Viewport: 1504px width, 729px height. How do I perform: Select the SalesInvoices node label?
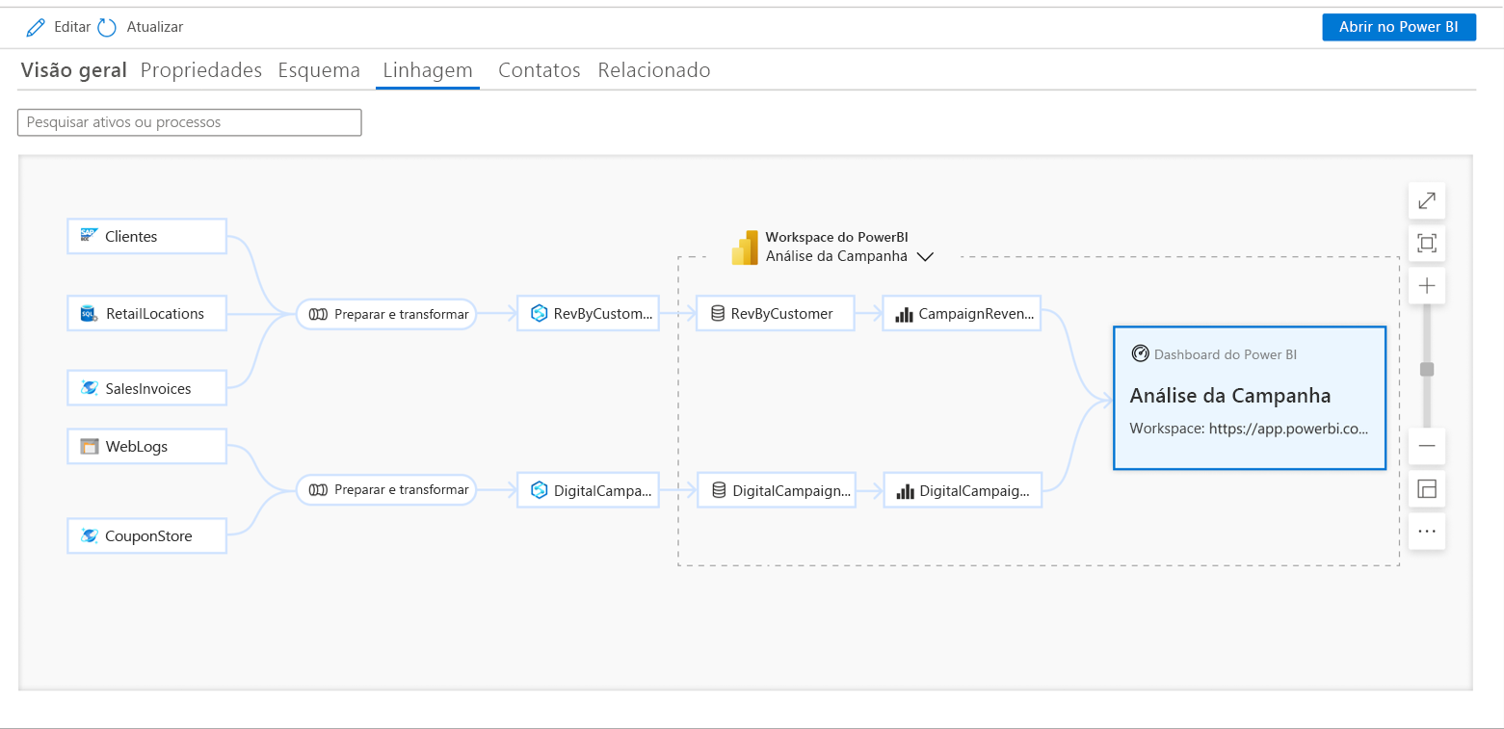click(148, 388)
